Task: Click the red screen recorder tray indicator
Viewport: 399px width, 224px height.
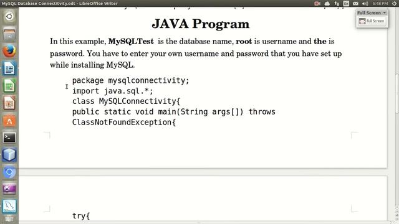Action: pos(317,3)
